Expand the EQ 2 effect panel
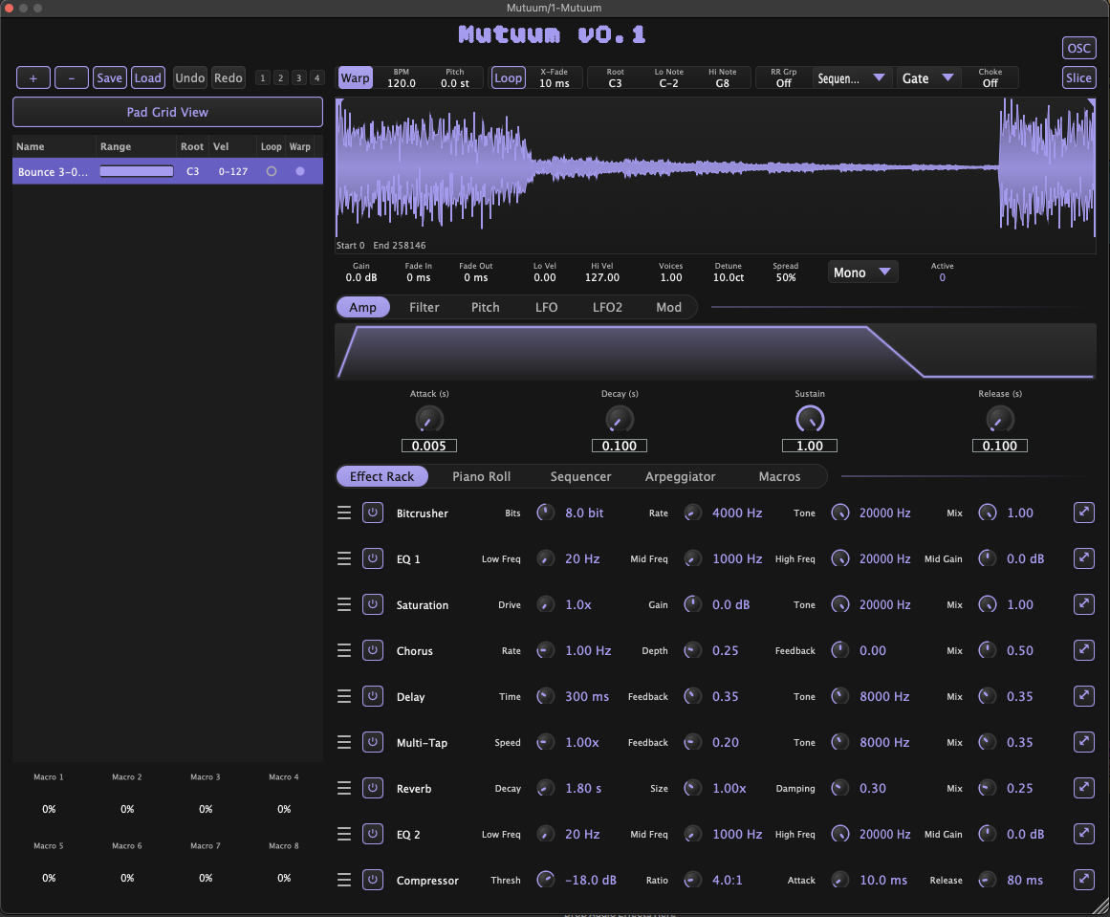Viewport: 1110px width, 917px height. coord(1084,834)
